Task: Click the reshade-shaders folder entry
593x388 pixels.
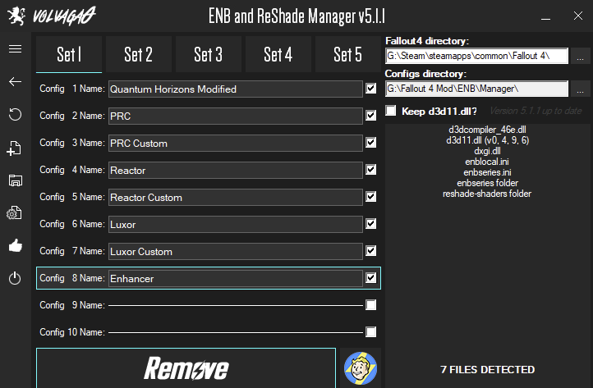Action: pyautogui.click(x=487, y=194)
